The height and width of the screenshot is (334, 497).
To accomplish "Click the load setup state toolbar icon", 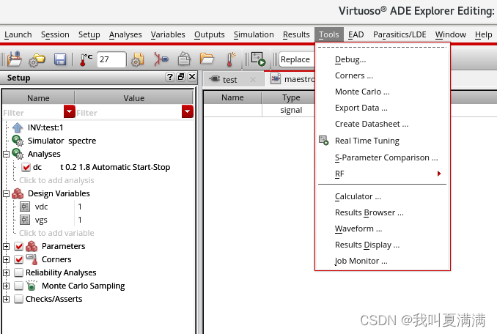I will (x=14, y=59).
